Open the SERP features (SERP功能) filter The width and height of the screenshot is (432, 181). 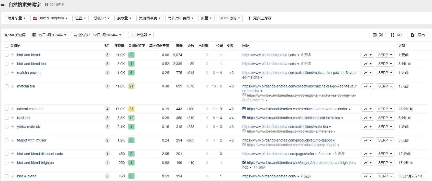coord(230,18)
